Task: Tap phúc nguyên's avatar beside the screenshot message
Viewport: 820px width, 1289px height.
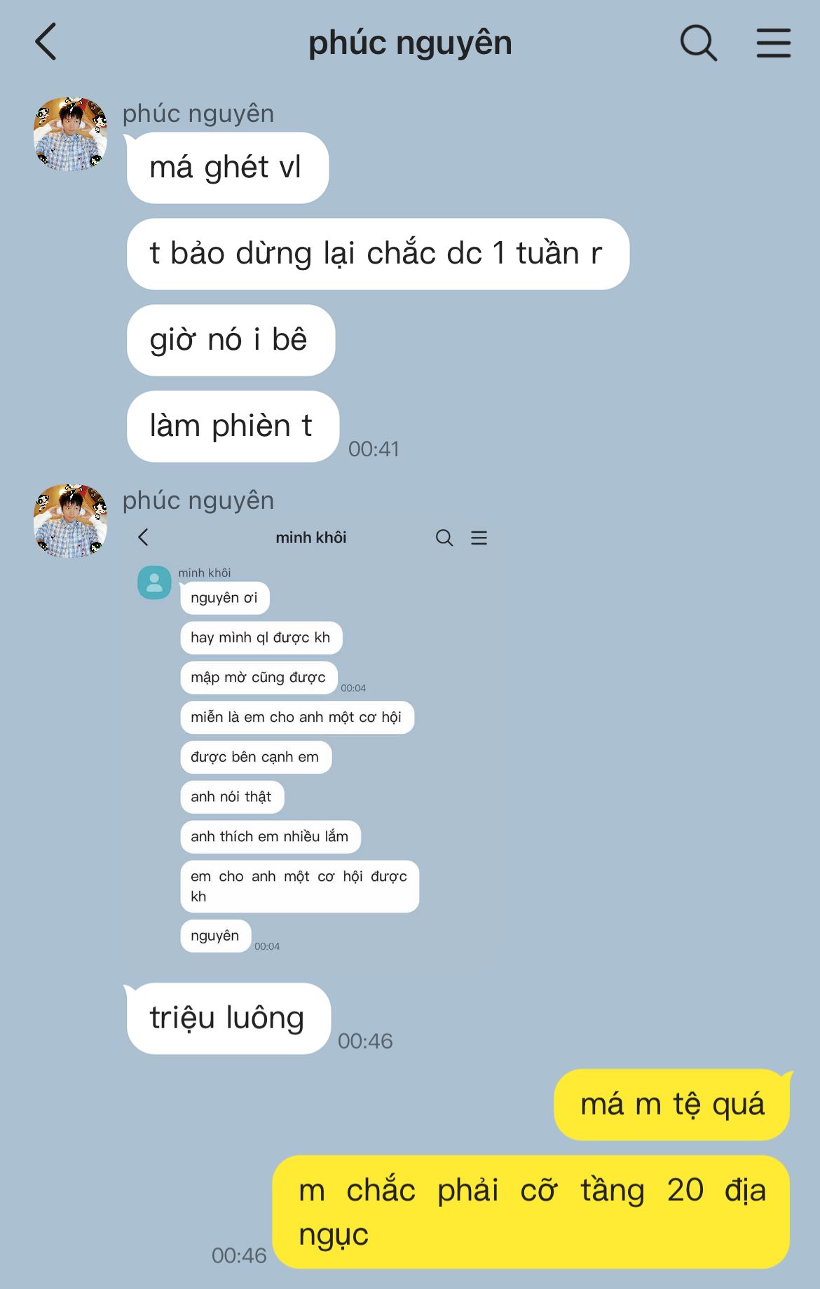Action: pos(71,521)
